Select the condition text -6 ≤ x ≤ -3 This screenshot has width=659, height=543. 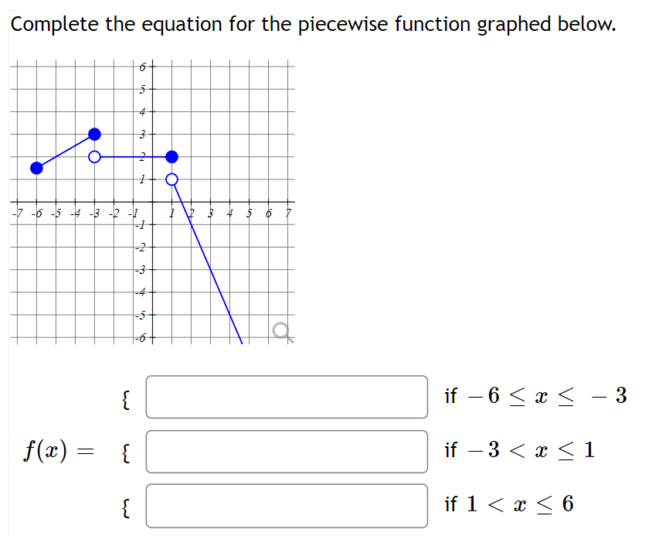tap(535, 397)
